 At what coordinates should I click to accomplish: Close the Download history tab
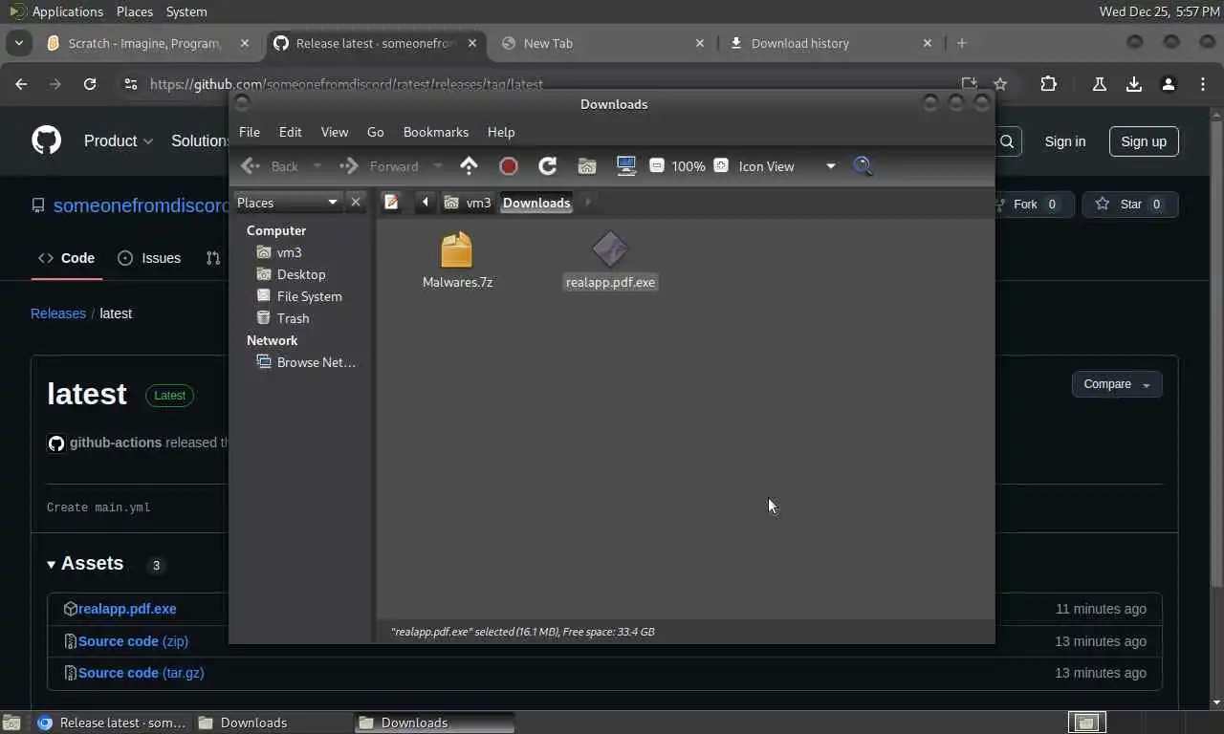coord(927,43)
